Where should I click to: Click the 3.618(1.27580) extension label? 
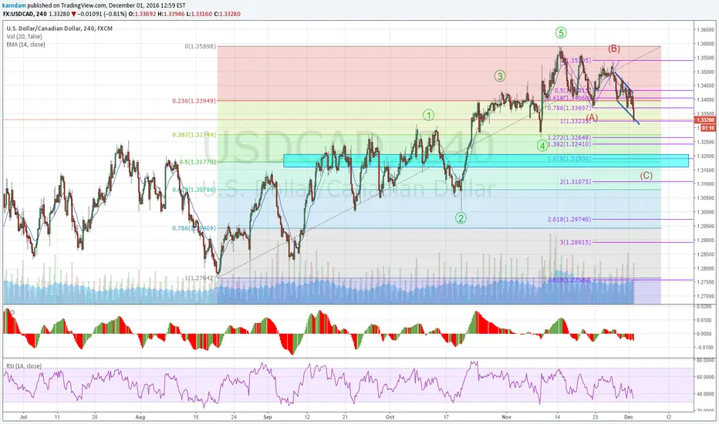[569, 280]
